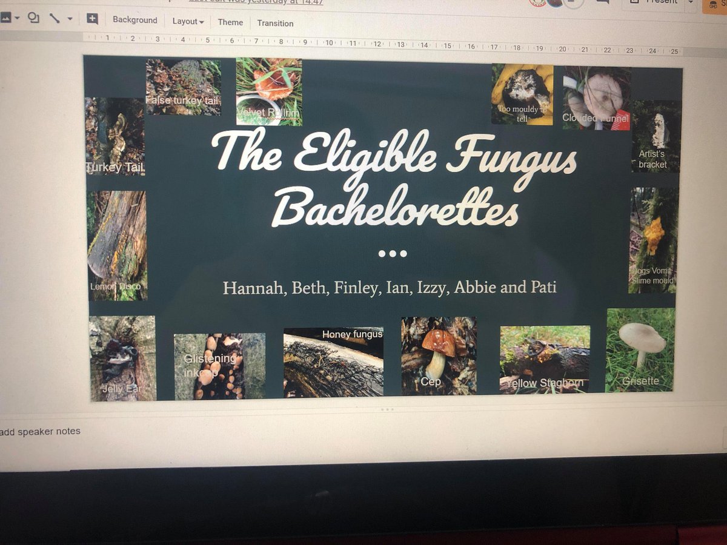This screenshot has height=545, width=727.
Task: Select the Line tool icon
Action: pos(55,18)
